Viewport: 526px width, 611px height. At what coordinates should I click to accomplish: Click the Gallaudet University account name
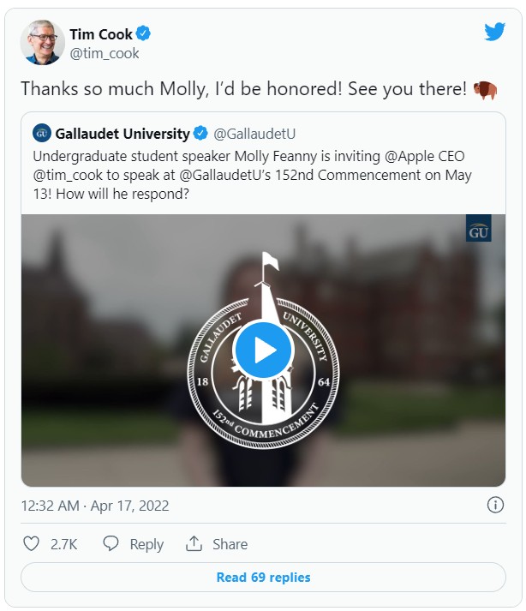point(123,134)
